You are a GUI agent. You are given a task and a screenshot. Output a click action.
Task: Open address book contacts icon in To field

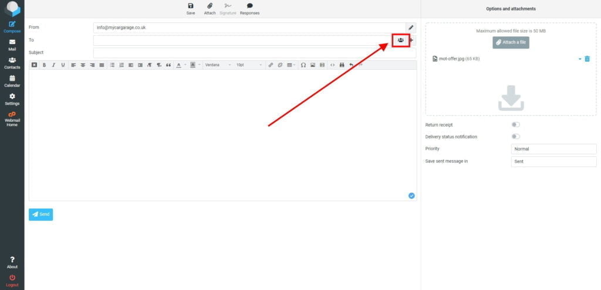[x=400, y=40]
